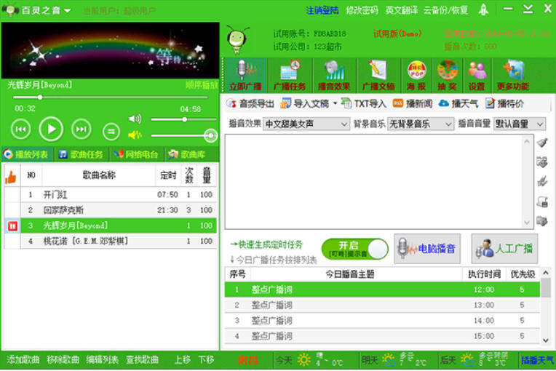This screenshot has height=371, width=556.
Task: Mute the music volume speaker icon
Action: [135, 119]
